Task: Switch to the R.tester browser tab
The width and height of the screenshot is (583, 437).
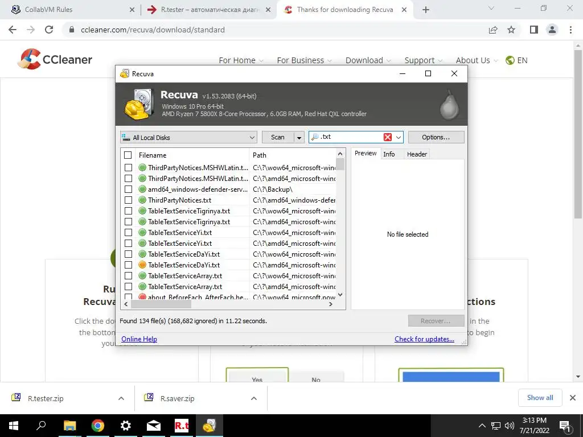Action: [x=210, y=10]
